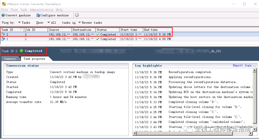Screen dimensions: 259x140
Task: Click the log pane's horizontal scrollbar track
Action: point(241,133)
